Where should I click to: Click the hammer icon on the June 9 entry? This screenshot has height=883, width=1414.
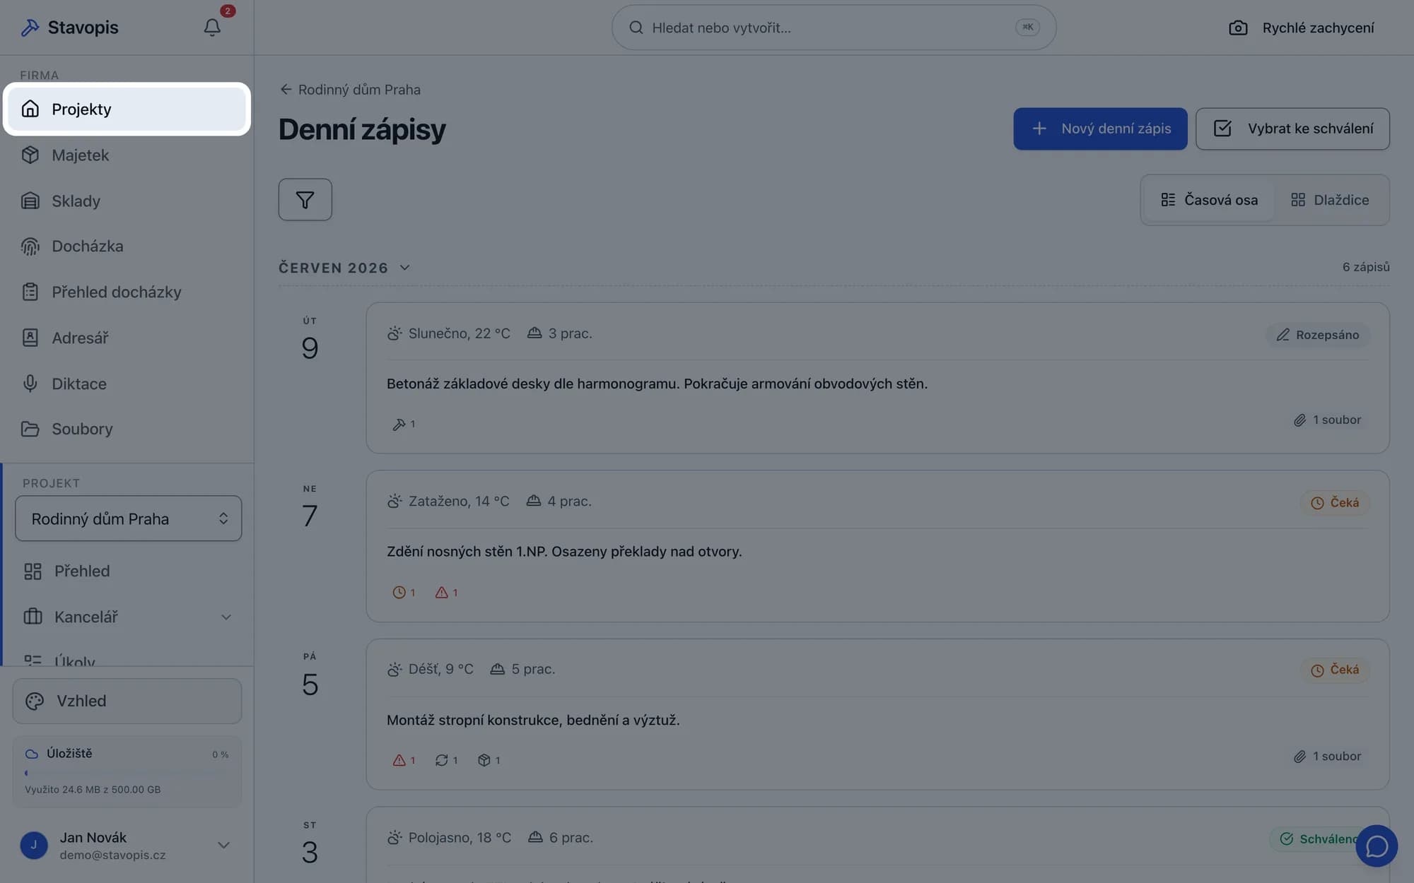click(399, 424)
